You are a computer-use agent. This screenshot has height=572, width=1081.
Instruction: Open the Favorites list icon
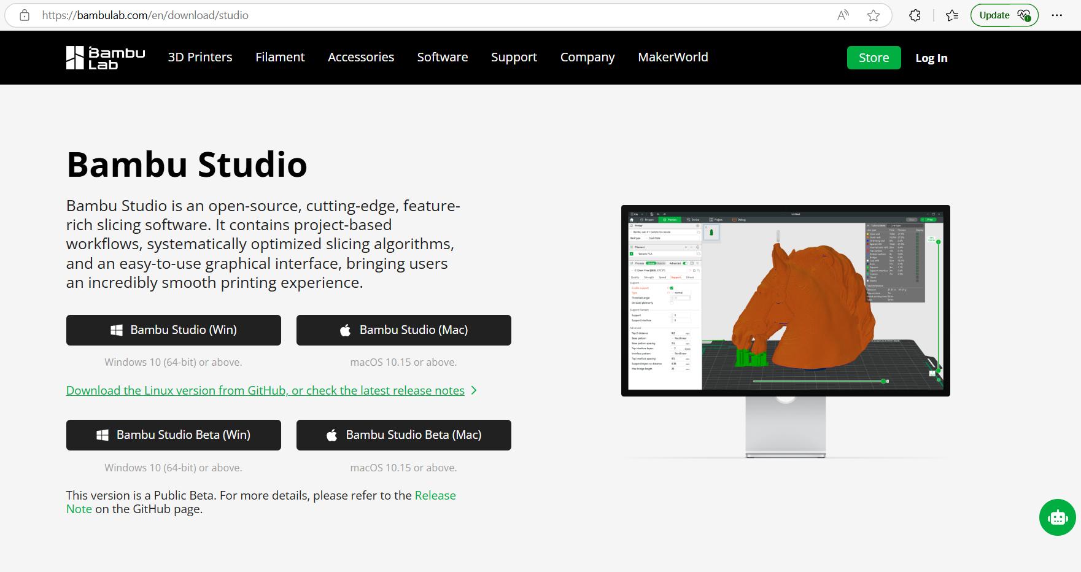click(x=952, y=15)
